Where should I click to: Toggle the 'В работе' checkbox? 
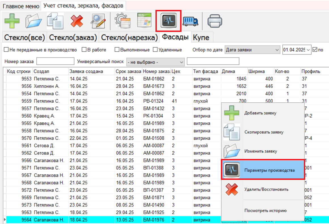point(84,50)
